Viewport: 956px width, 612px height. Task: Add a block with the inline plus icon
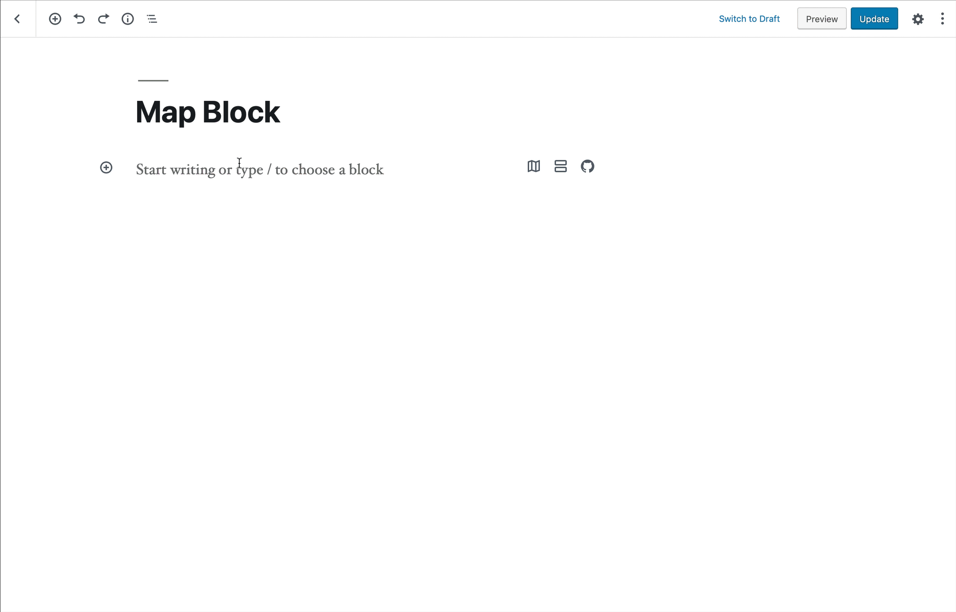(106, 168)
